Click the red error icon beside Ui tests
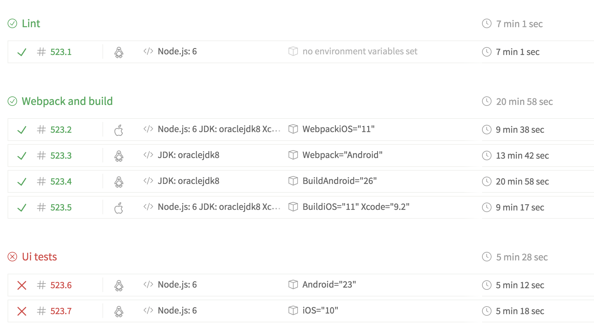594x335 pixels. [x=12, y=257]
